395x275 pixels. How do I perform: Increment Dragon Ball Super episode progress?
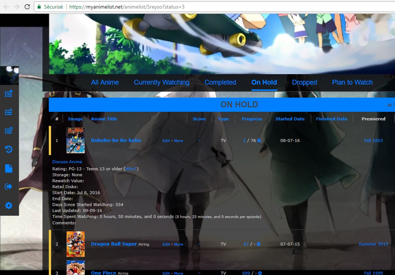coord(259,244)
